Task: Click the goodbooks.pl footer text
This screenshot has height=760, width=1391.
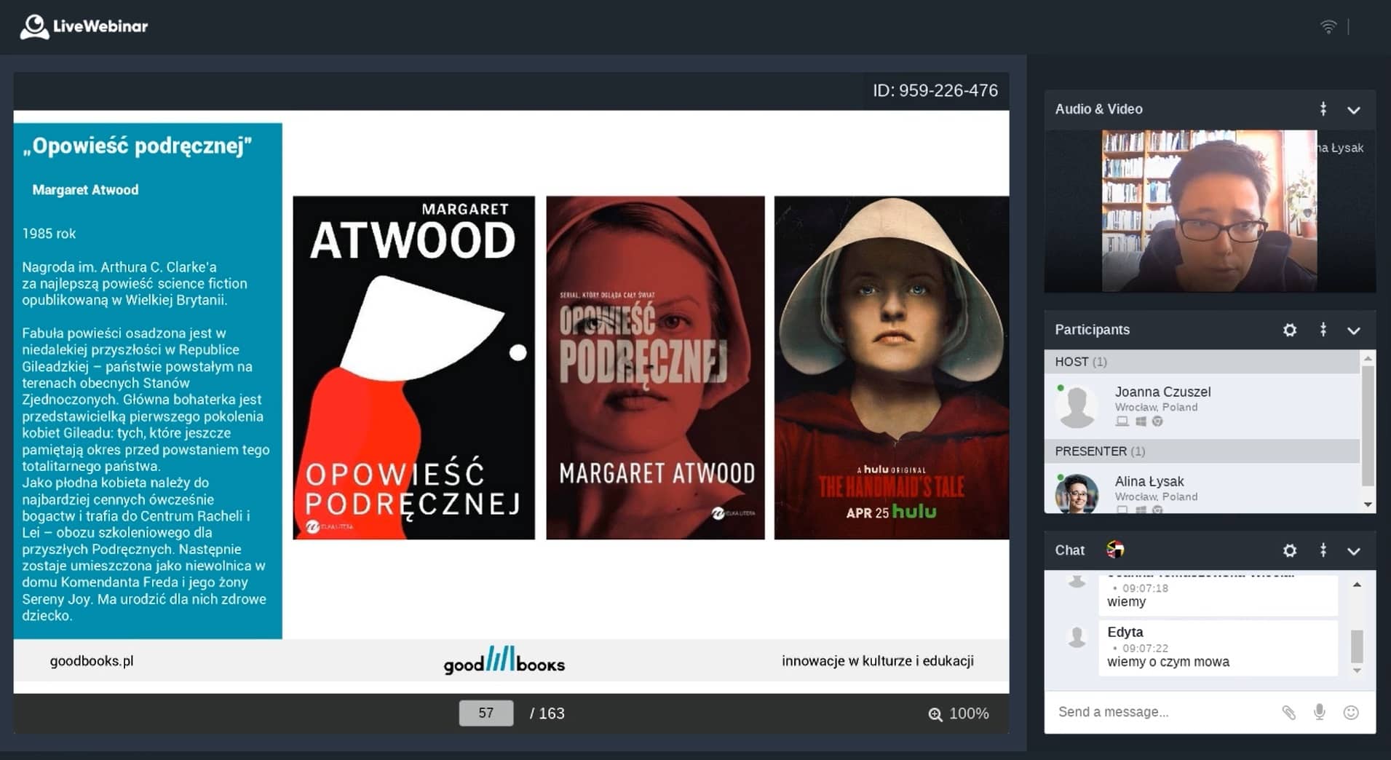Action: point(92,661)
